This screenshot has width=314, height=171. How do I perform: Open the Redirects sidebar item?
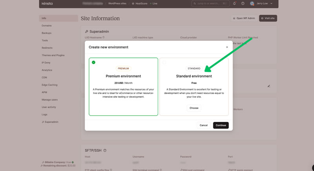47,48
